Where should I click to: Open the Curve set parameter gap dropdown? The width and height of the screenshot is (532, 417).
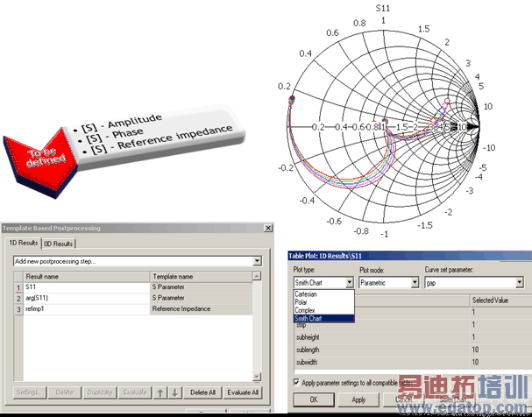[519, 282]
